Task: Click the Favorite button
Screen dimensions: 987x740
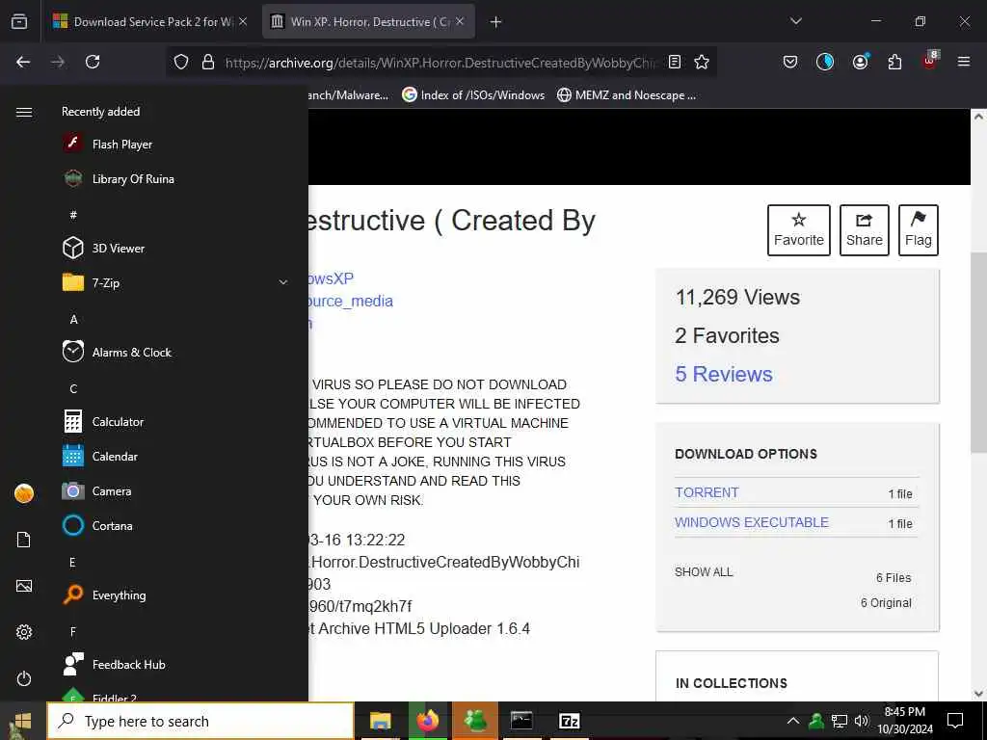Action: (799, 230)
